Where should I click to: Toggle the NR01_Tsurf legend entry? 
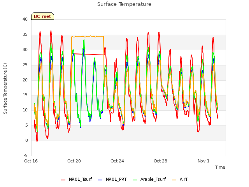[76, 180]
